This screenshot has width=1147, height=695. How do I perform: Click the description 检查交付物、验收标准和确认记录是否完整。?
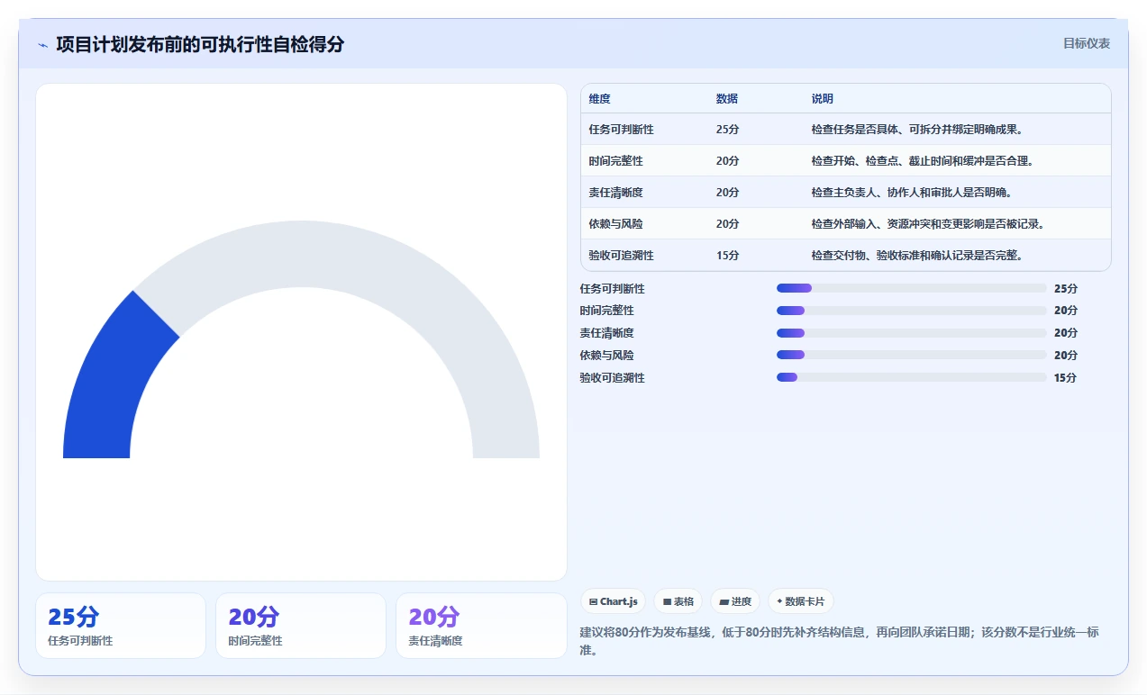coord(917,256)
